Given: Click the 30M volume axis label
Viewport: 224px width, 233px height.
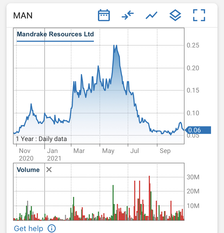Looking at the screenshot, I should click(x=193, y=177).
